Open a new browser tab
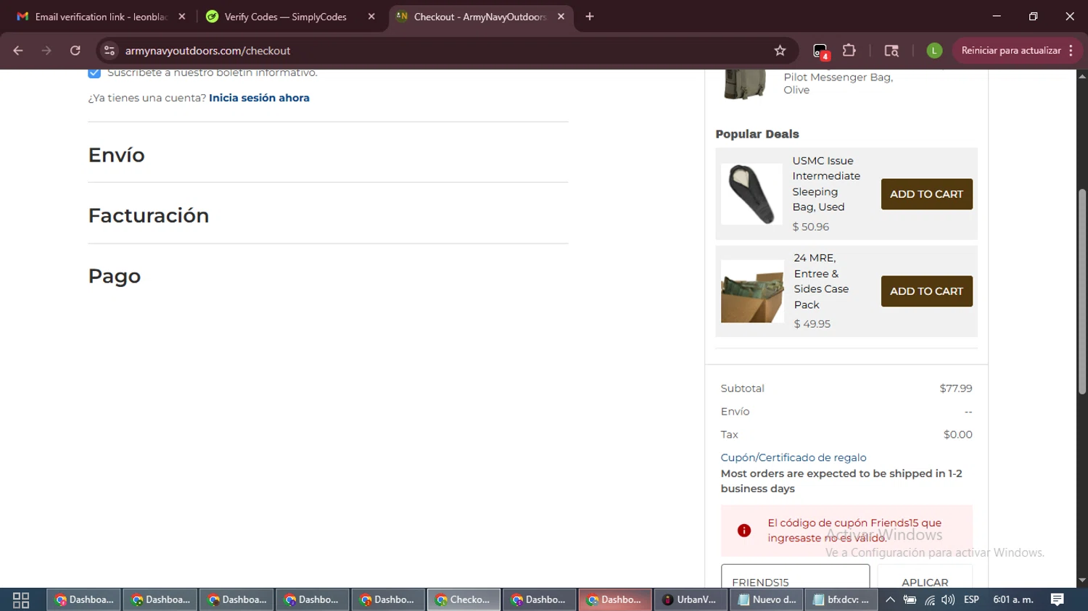Viewport: 1088px width, 611px height. (590, 17)
